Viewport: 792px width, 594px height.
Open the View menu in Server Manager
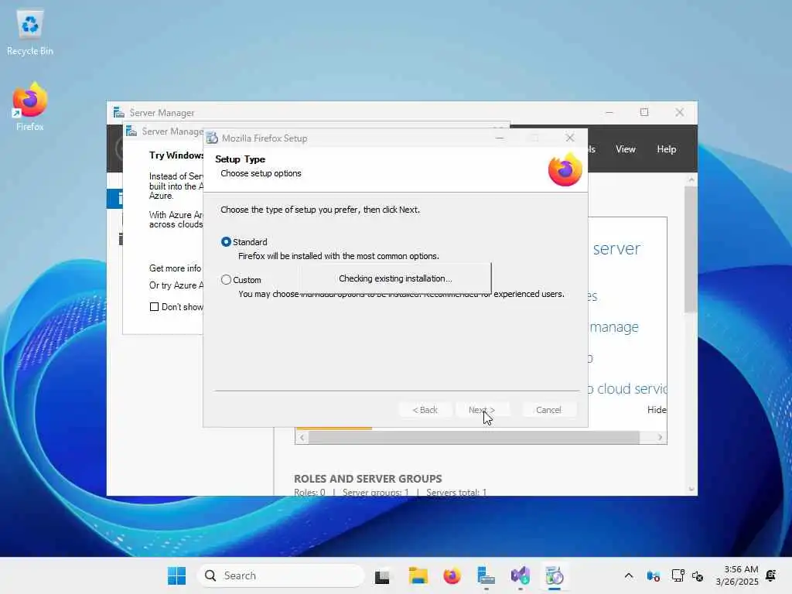point(625,149)
